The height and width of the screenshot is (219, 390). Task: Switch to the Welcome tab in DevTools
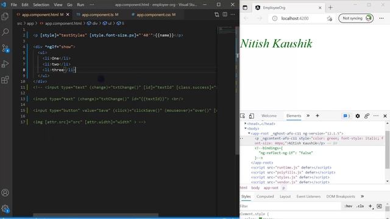[x=269, y=116]
